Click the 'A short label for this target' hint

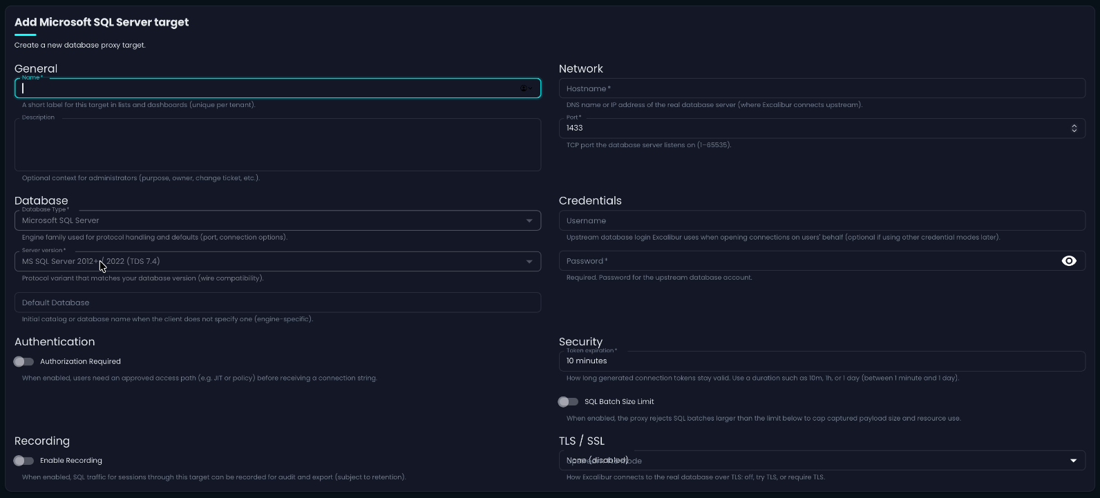coord(139,105)
